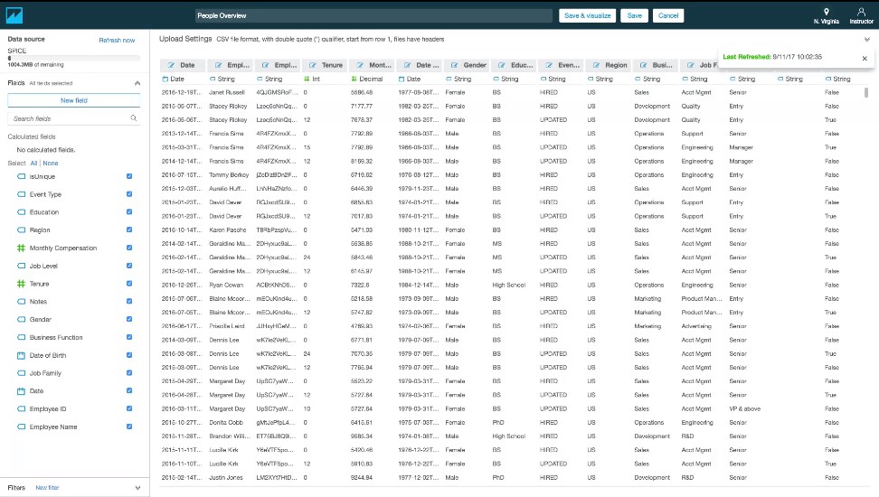The width and height of the screenshot is (879, 497).
Task: Edit the Educ... column header pencil icon
Action: (502, 65)
